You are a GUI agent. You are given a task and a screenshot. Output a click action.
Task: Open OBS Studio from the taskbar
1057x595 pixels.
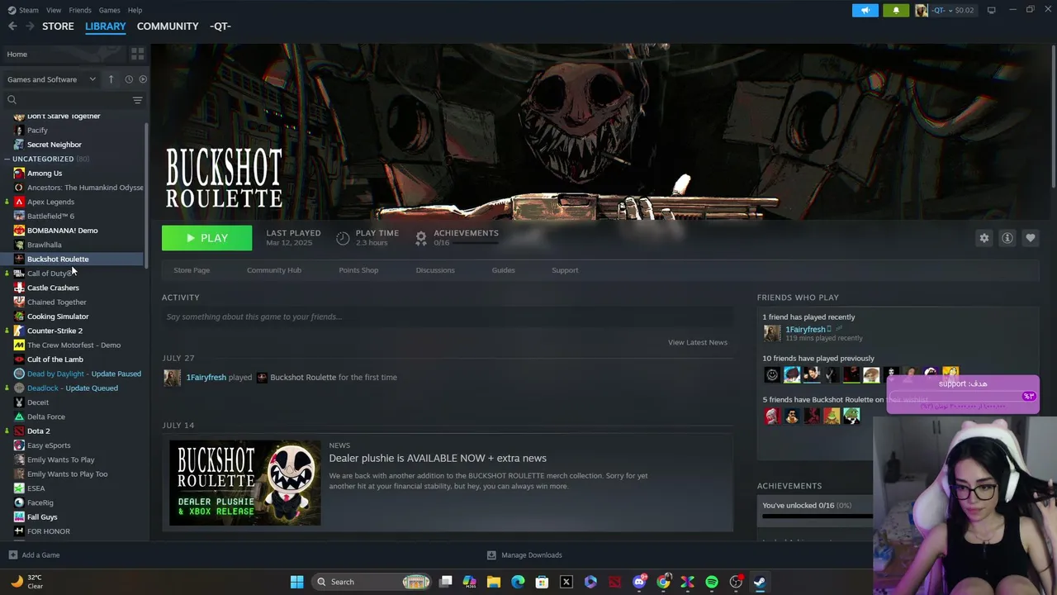(x=736, y=582)
